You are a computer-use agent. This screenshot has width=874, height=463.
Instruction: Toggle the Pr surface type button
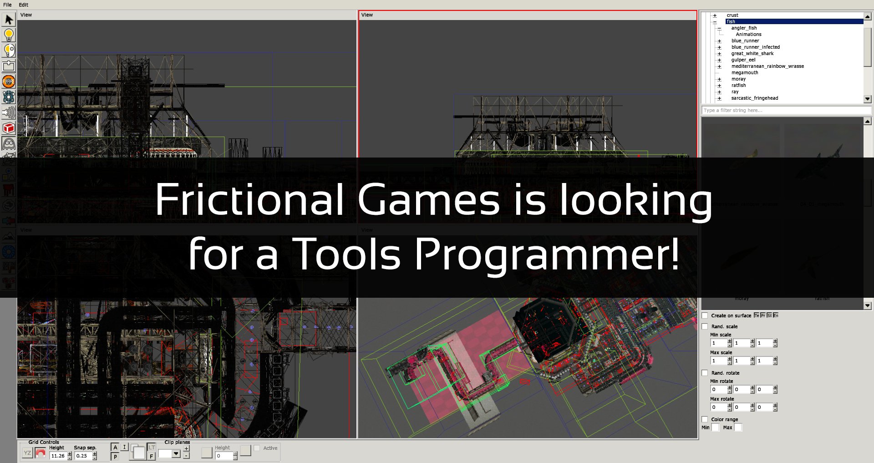point(763,315)
